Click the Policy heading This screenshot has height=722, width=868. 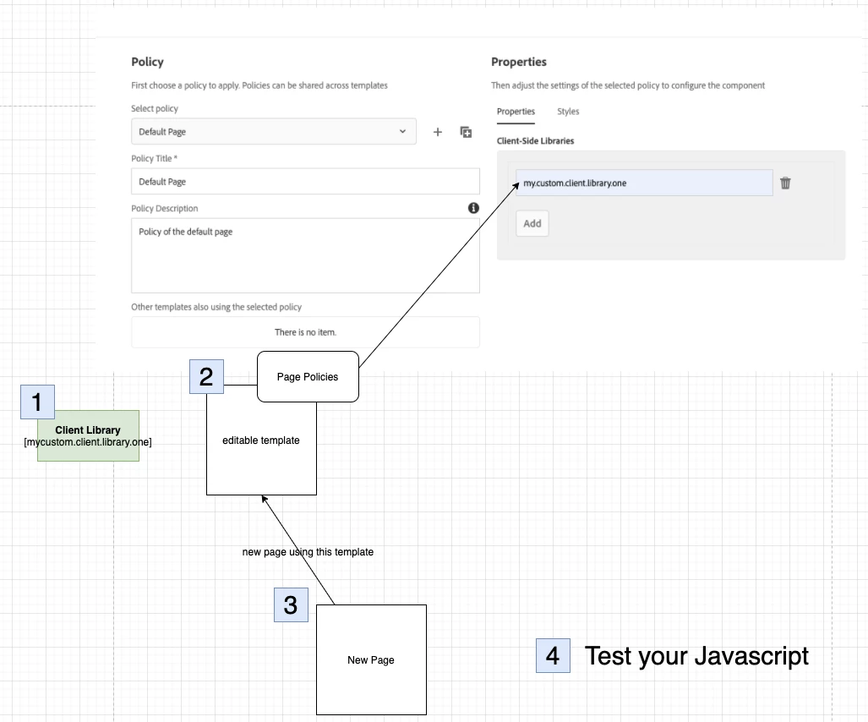pos(147,62)
